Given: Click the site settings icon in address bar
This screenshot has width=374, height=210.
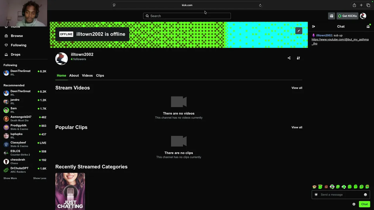Looking at the screenshot, I should 114,5.
